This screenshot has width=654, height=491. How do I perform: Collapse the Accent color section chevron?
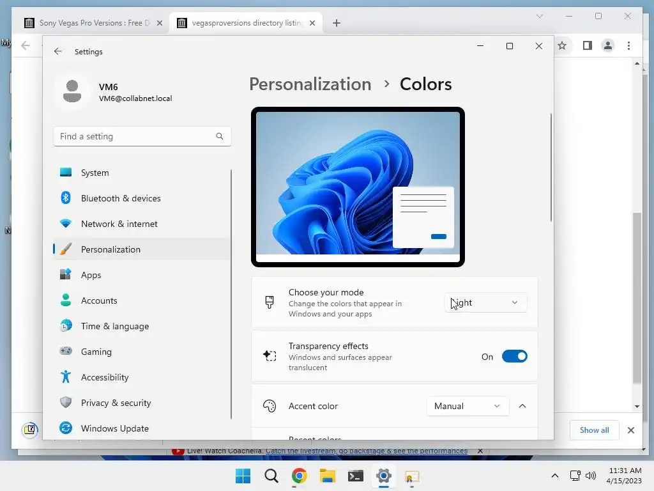[x=522, y=406]
